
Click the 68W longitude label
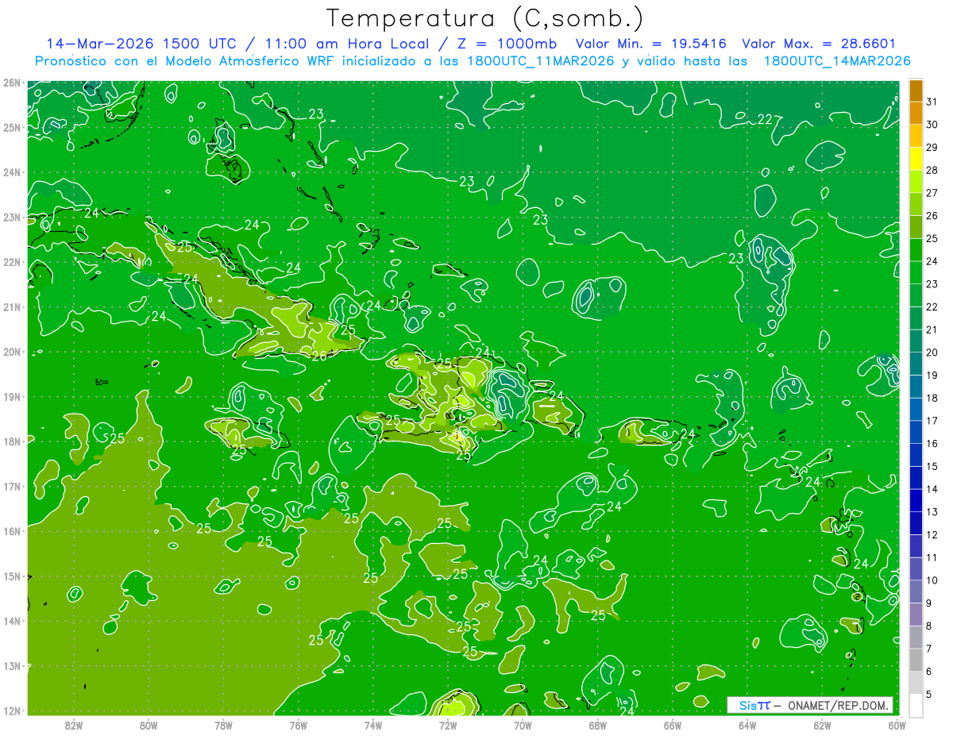[x=597, y=725]
